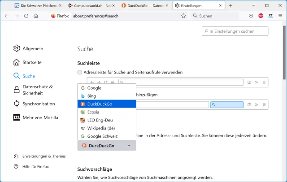Screen dimensions: 287x182
Task: Open the Firefox home page
Action: pyautogui.click(x=36, y=16)
